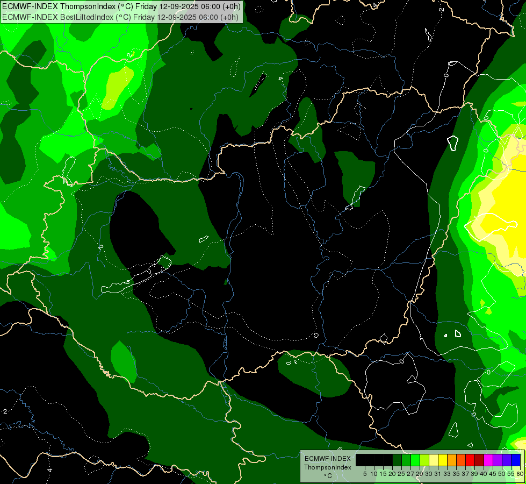Click the legend value 60
This screenshot has height=484, width=526.
(x=520, y=474)
